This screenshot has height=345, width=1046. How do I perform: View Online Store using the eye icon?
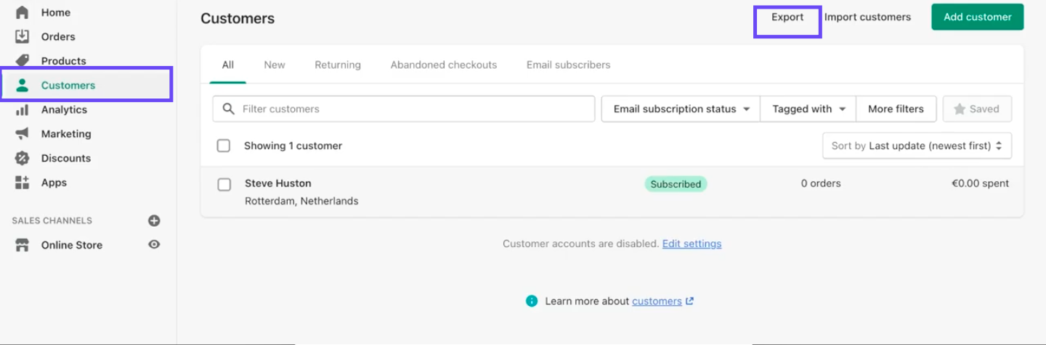154,245
